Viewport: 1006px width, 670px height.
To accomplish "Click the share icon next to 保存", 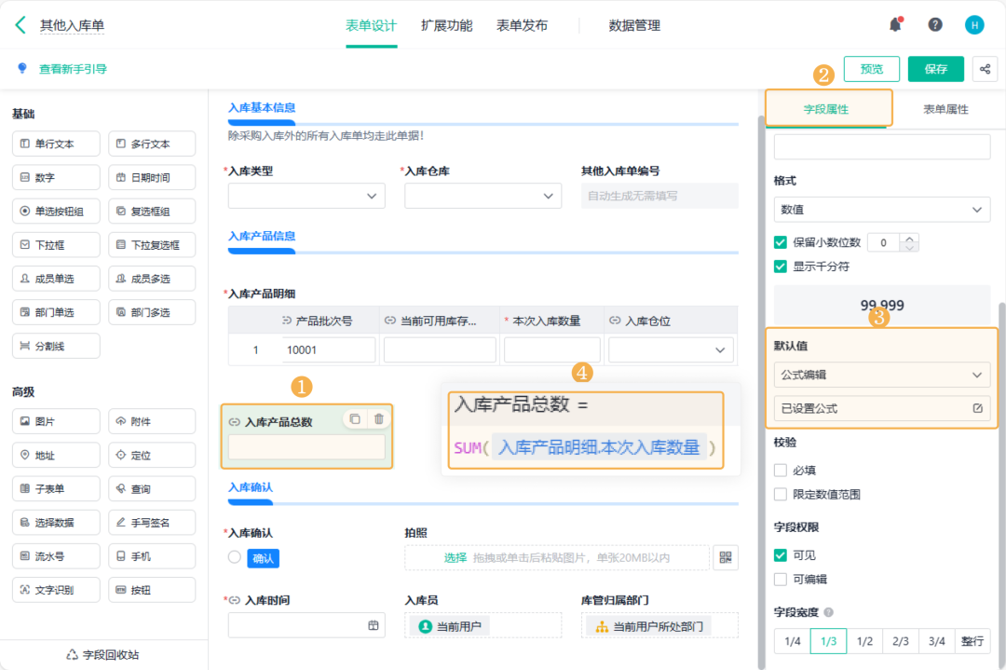I will [985, 69].
